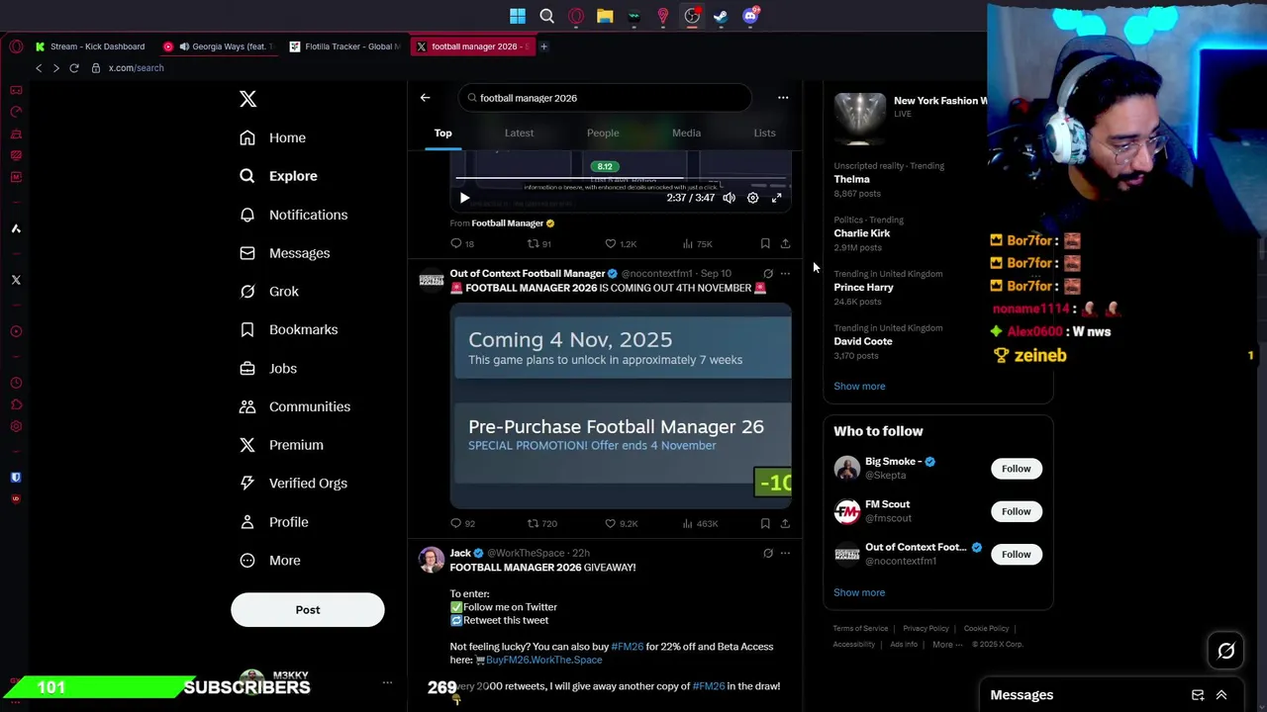Open Steam from the taskbar
The height and width of the screenshot is (712, 1267).
[721, 16]
